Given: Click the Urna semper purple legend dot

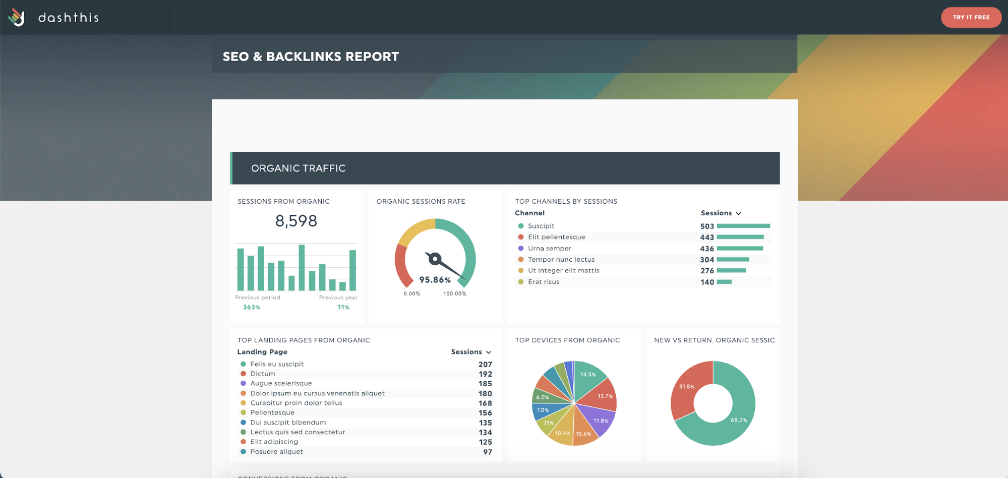Looking at the screenshot, I should pos(521,248).
